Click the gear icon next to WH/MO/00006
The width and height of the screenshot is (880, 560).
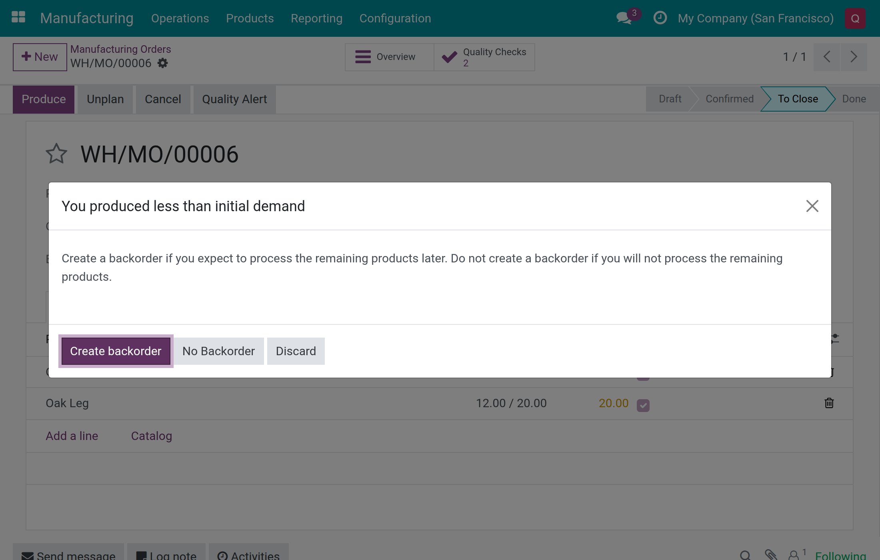point(162,63)
